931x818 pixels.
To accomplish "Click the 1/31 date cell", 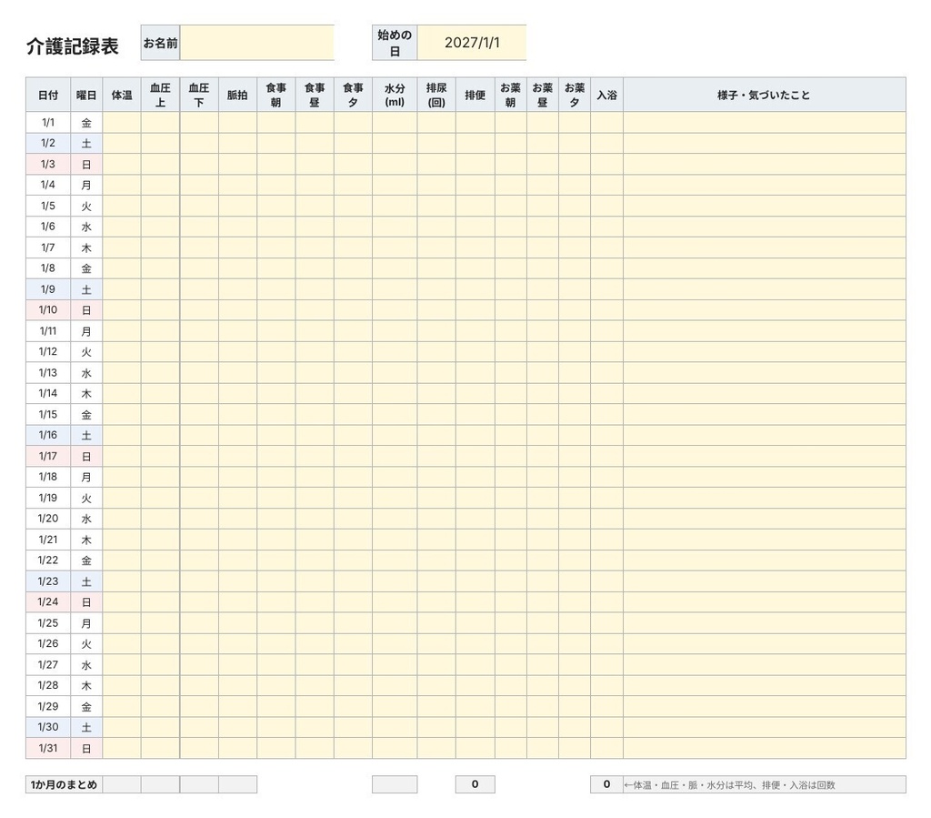I will pyautogui.click(x=48, y=748).
